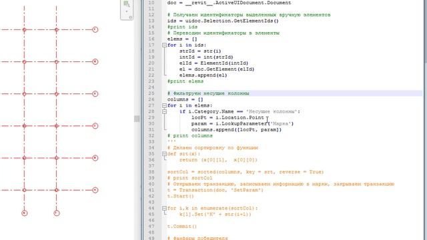The image size is (427, 240).
Task: Click the 'columns = []' line
Action: 185,99
